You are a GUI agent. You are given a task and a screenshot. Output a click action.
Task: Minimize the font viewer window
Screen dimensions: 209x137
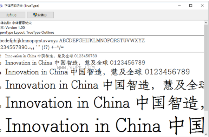[x=179, y=6]
